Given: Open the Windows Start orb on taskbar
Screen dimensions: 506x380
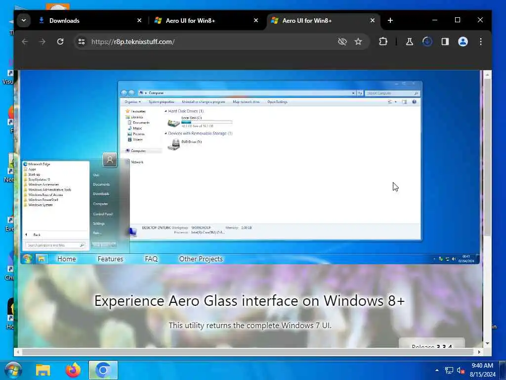Looking at the screenshot, I should click(x=13, y=370).
